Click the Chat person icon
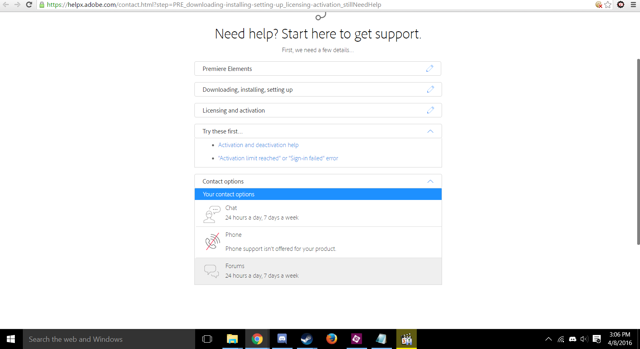 [x=212, y=214]
